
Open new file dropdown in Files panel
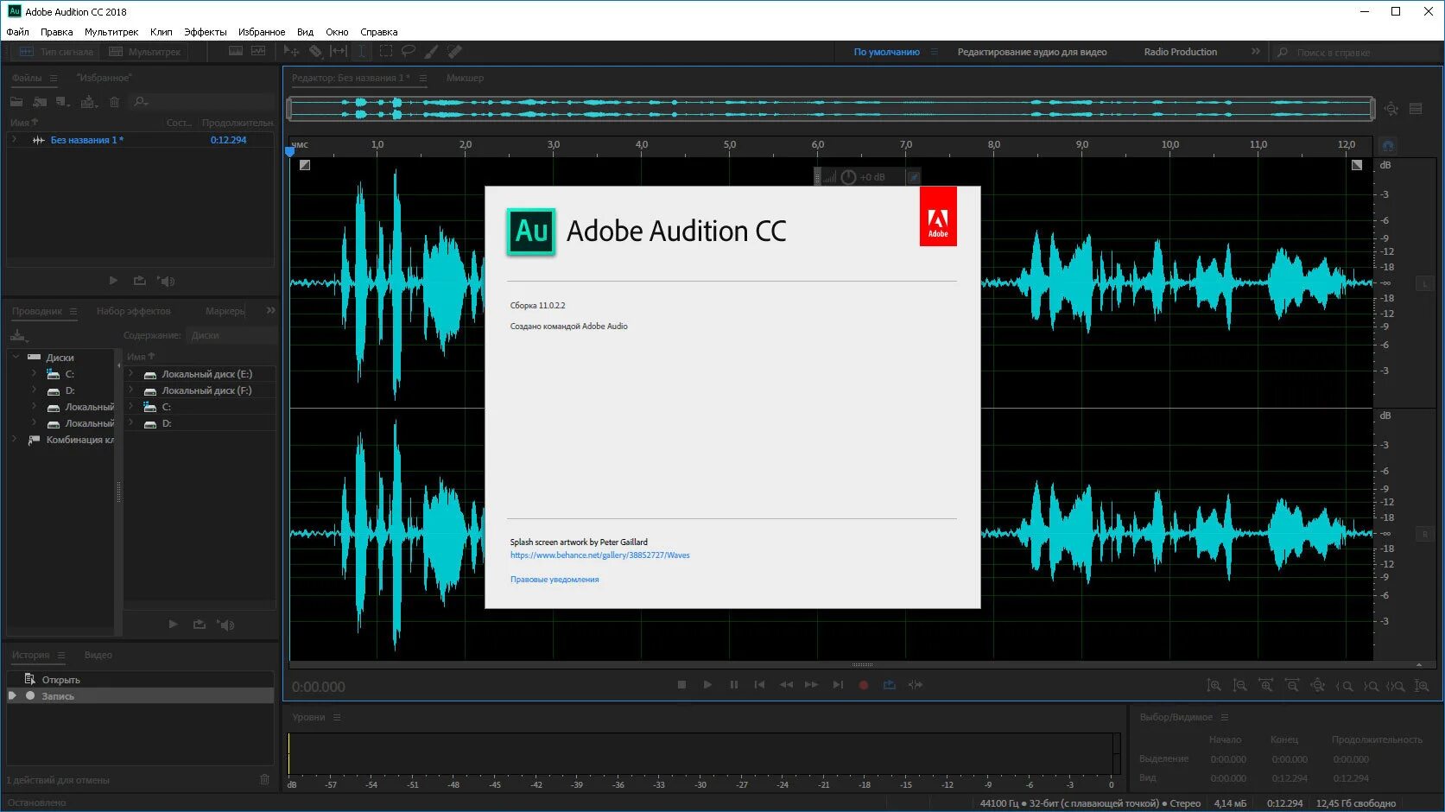(x=63, y=102)
